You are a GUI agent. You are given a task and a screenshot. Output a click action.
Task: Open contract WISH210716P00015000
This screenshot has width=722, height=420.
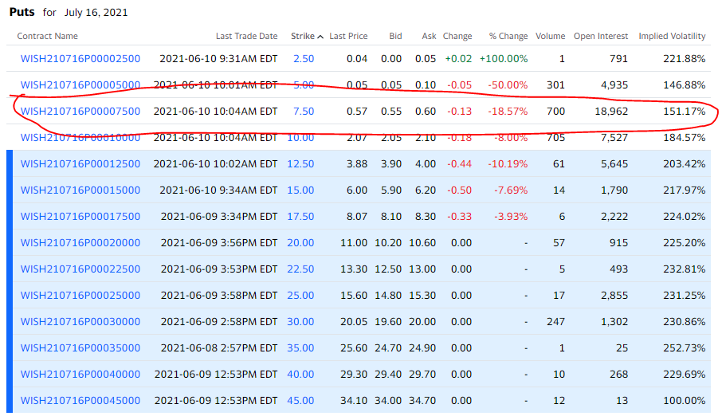click(x=80, y=190)
